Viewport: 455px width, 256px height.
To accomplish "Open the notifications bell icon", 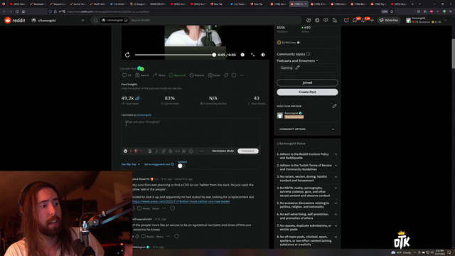I will 363,21.
